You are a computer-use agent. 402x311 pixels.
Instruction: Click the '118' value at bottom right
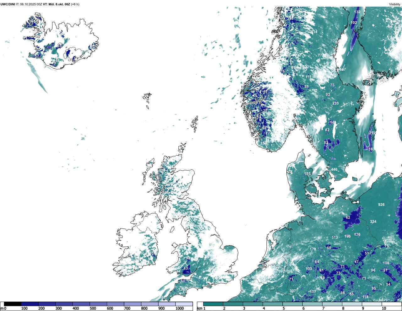[365, 297]
